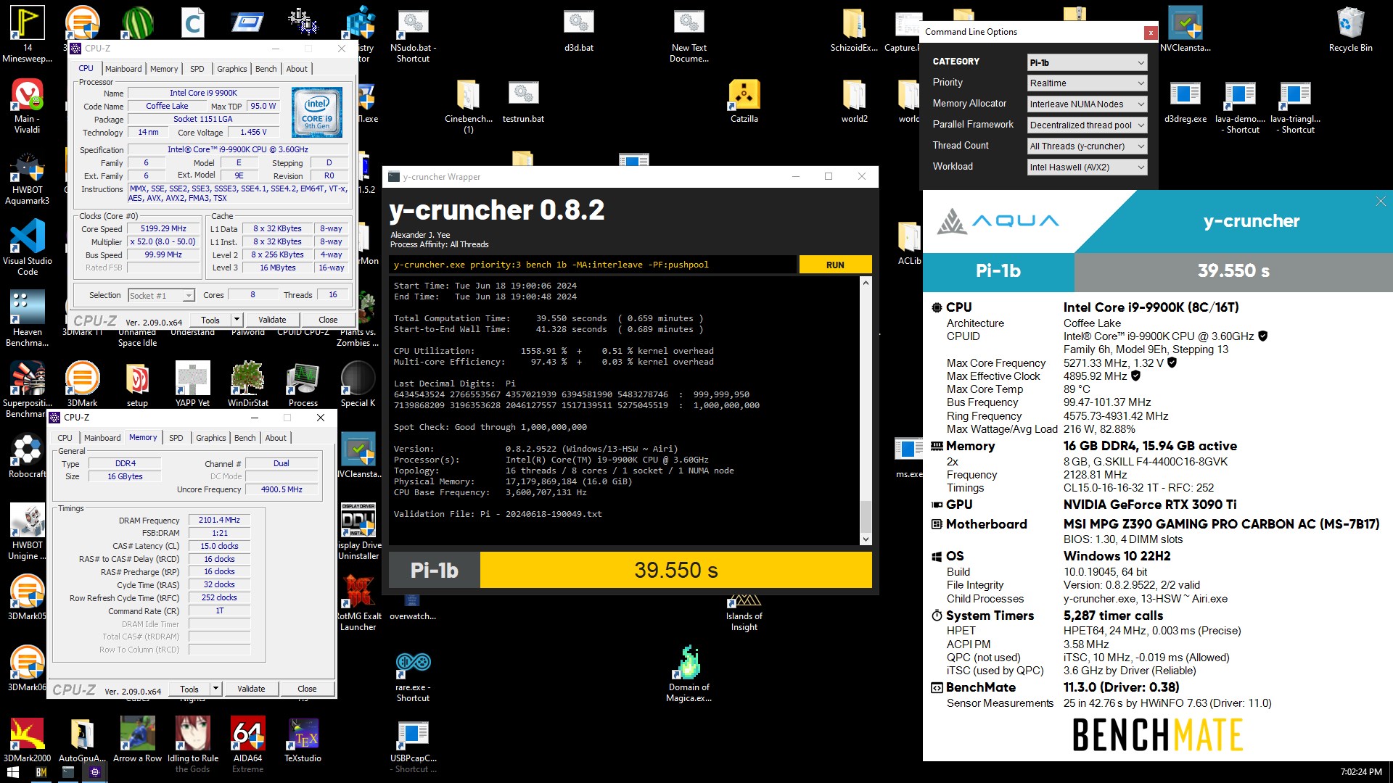The height and width of the screenshot is (783, 1393).
Task: Open Superposition Benchmark icon
Action: 28,389
